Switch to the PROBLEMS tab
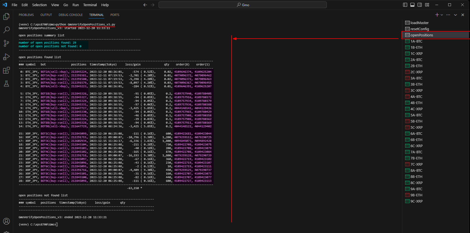The image size is (470, 233). click(26, 15)
